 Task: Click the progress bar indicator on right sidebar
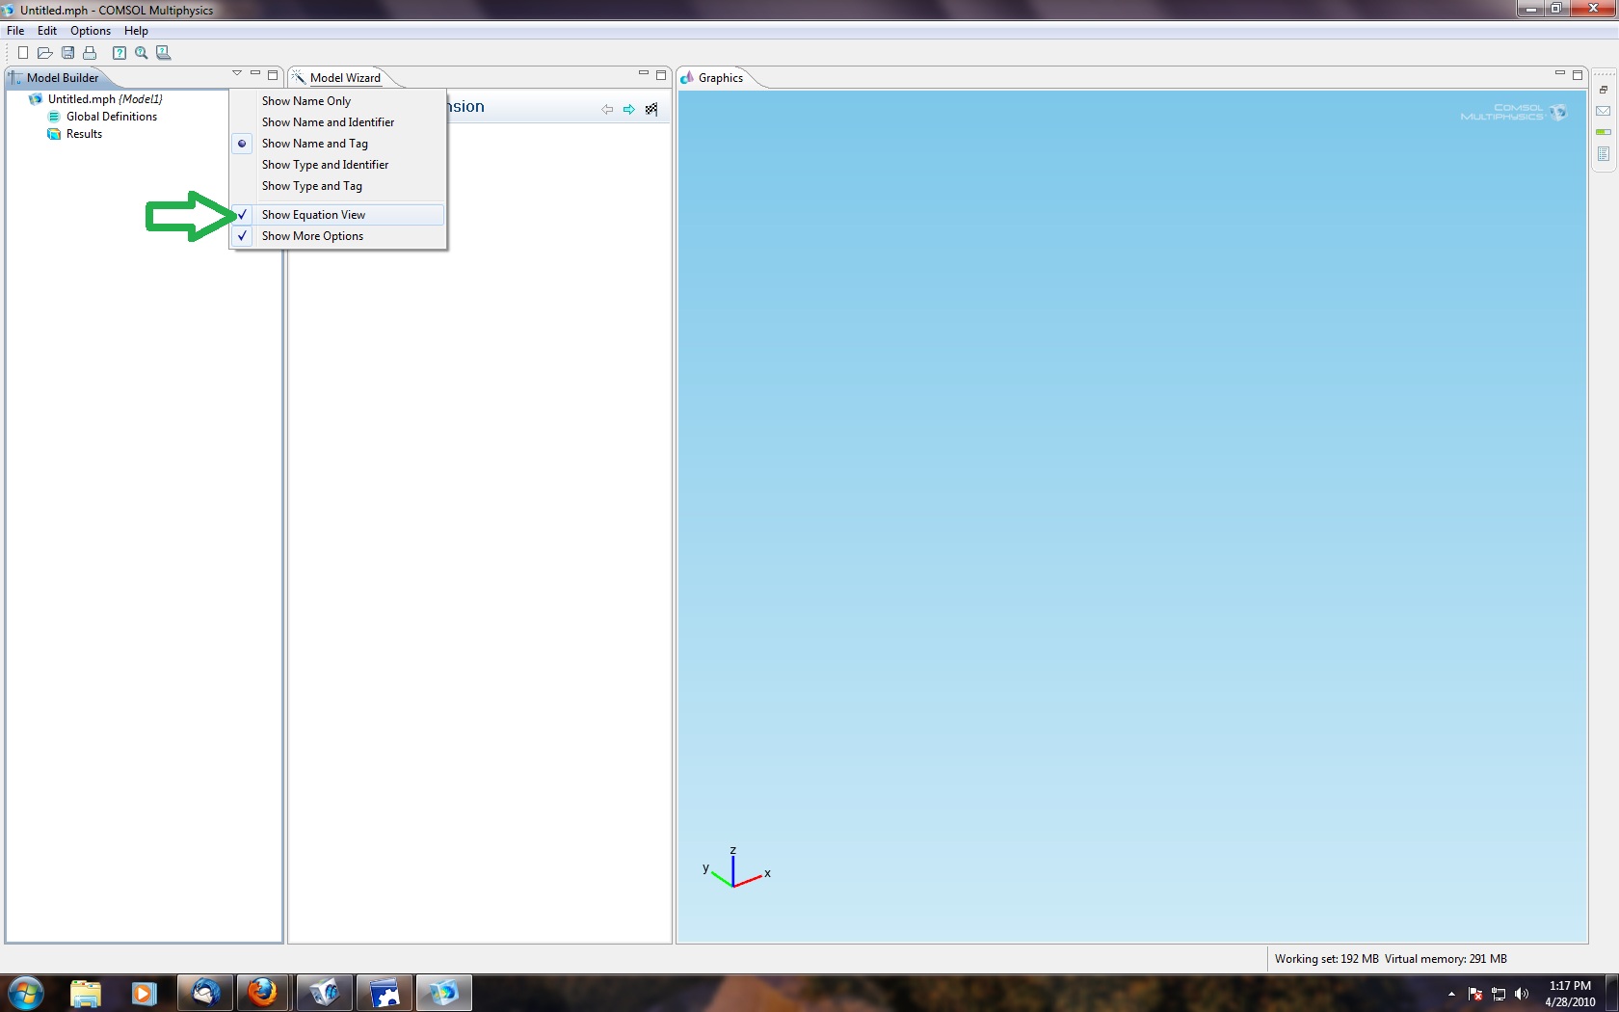click(1604, 132)
